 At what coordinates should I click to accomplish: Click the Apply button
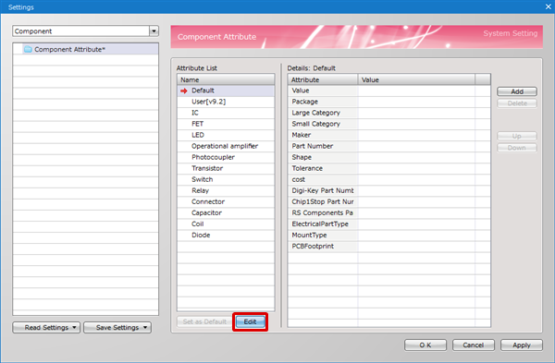(x=522, y=345)
